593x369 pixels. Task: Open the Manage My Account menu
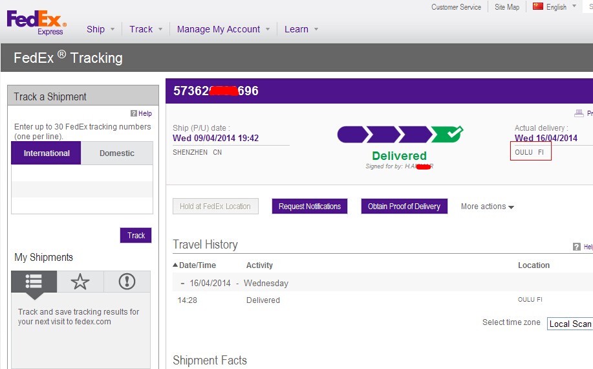pos(223,29)
